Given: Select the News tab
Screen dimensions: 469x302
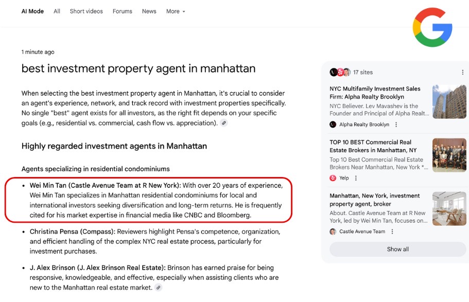Looking at the screenshot, I should 149,11.
